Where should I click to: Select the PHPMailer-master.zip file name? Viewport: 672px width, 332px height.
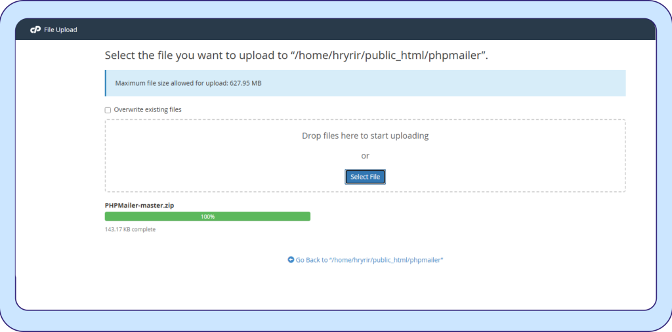click(139, 205)
